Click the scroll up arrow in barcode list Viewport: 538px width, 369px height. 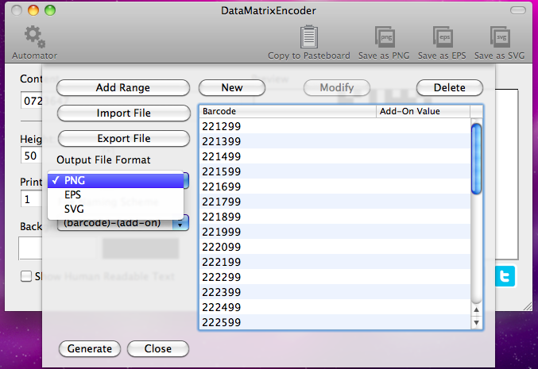tap(476, 309)
